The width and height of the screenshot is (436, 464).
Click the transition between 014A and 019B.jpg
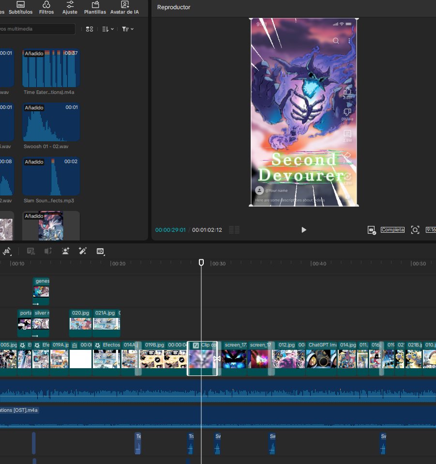click(138, 359)
